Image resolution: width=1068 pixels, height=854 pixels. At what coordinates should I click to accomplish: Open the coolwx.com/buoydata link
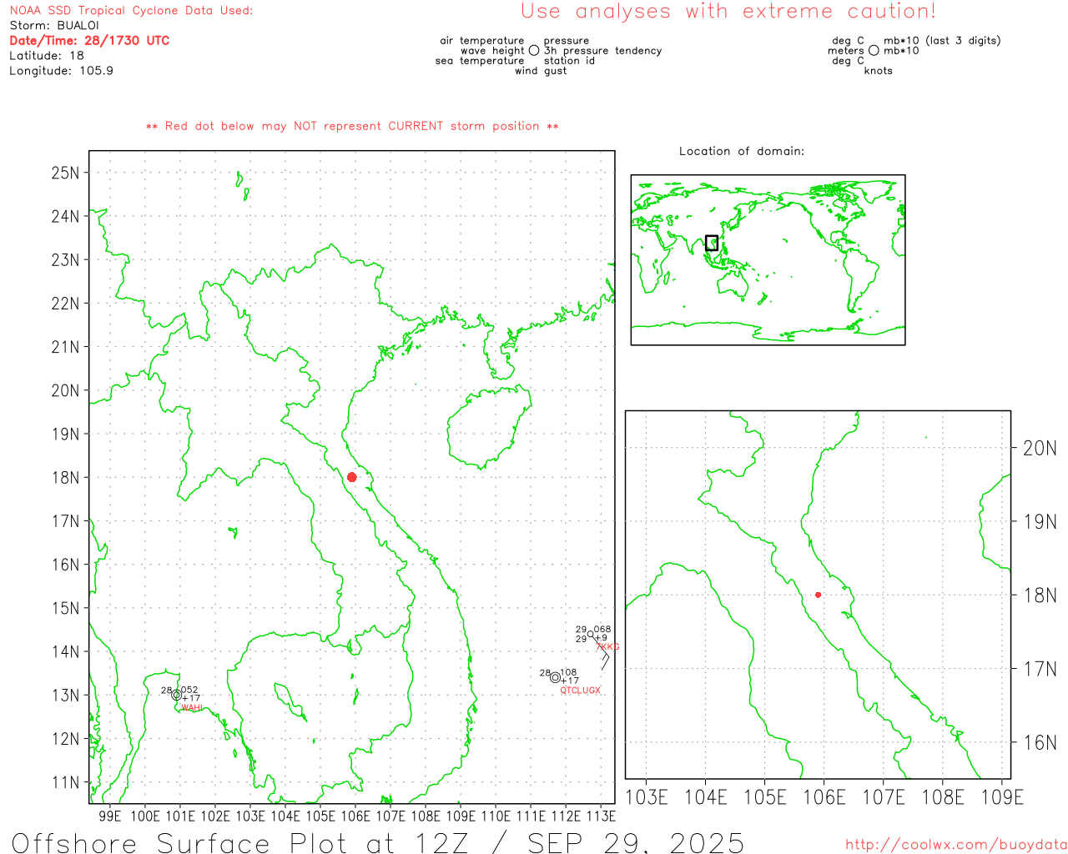(955, 845)
